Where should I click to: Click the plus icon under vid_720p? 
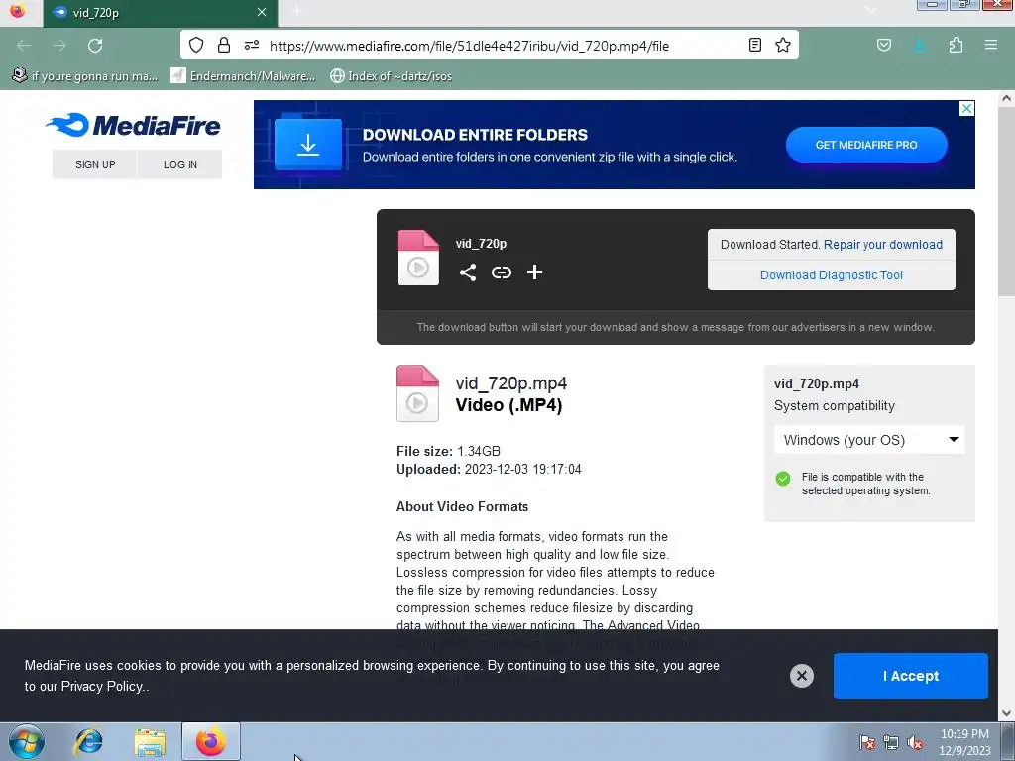pos(534,272)
